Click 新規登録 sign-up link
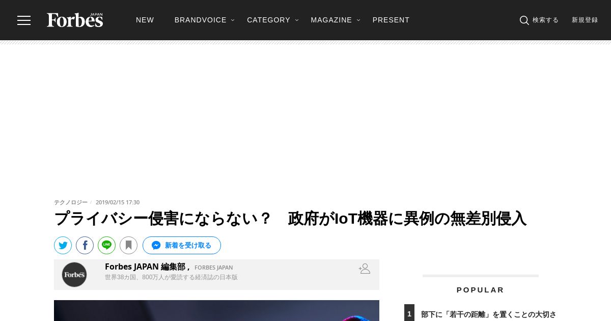 pos(585,20)
